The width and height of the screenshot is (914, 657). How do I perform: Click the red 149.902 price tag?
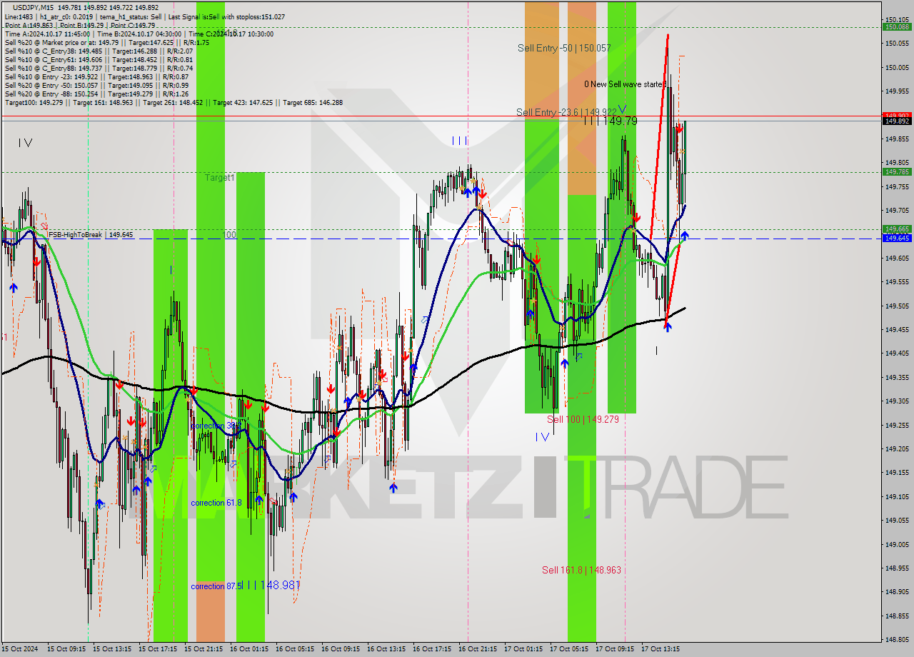(x=897, y=114)
